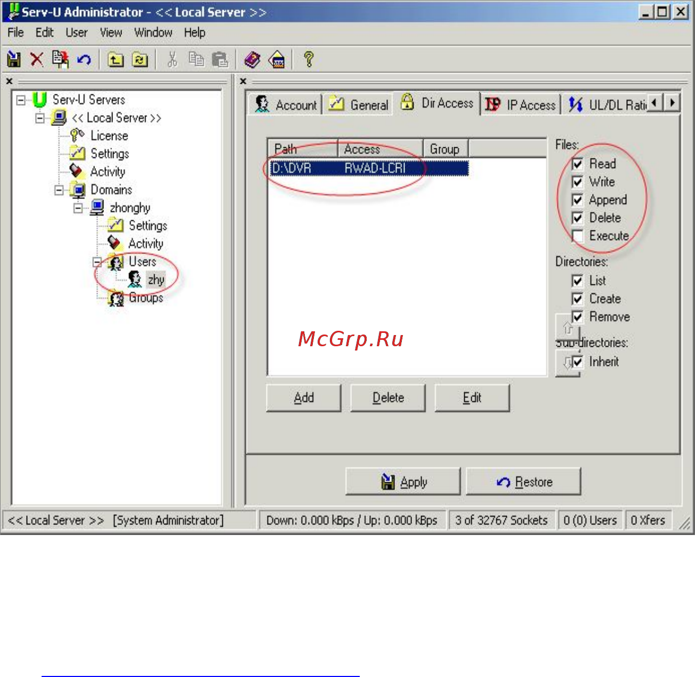Click the purple help book toolbar icon
This screenshot has height=677, width=695.
pos(252,60)
